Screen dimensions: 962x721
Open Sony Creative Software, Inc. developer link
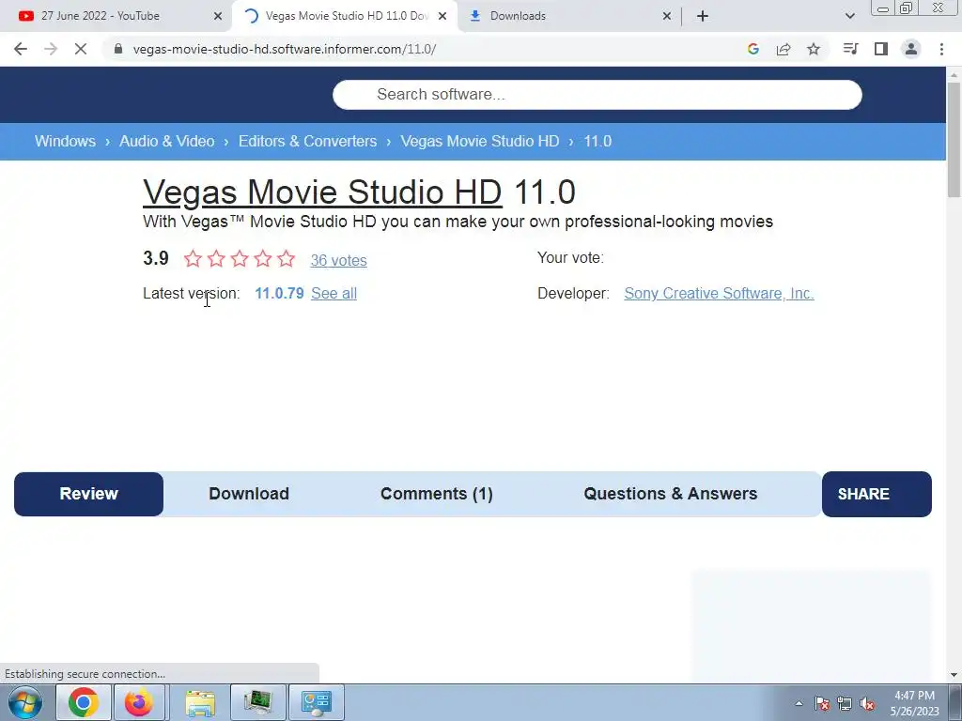pyautogui.click(x=719, y=293)
